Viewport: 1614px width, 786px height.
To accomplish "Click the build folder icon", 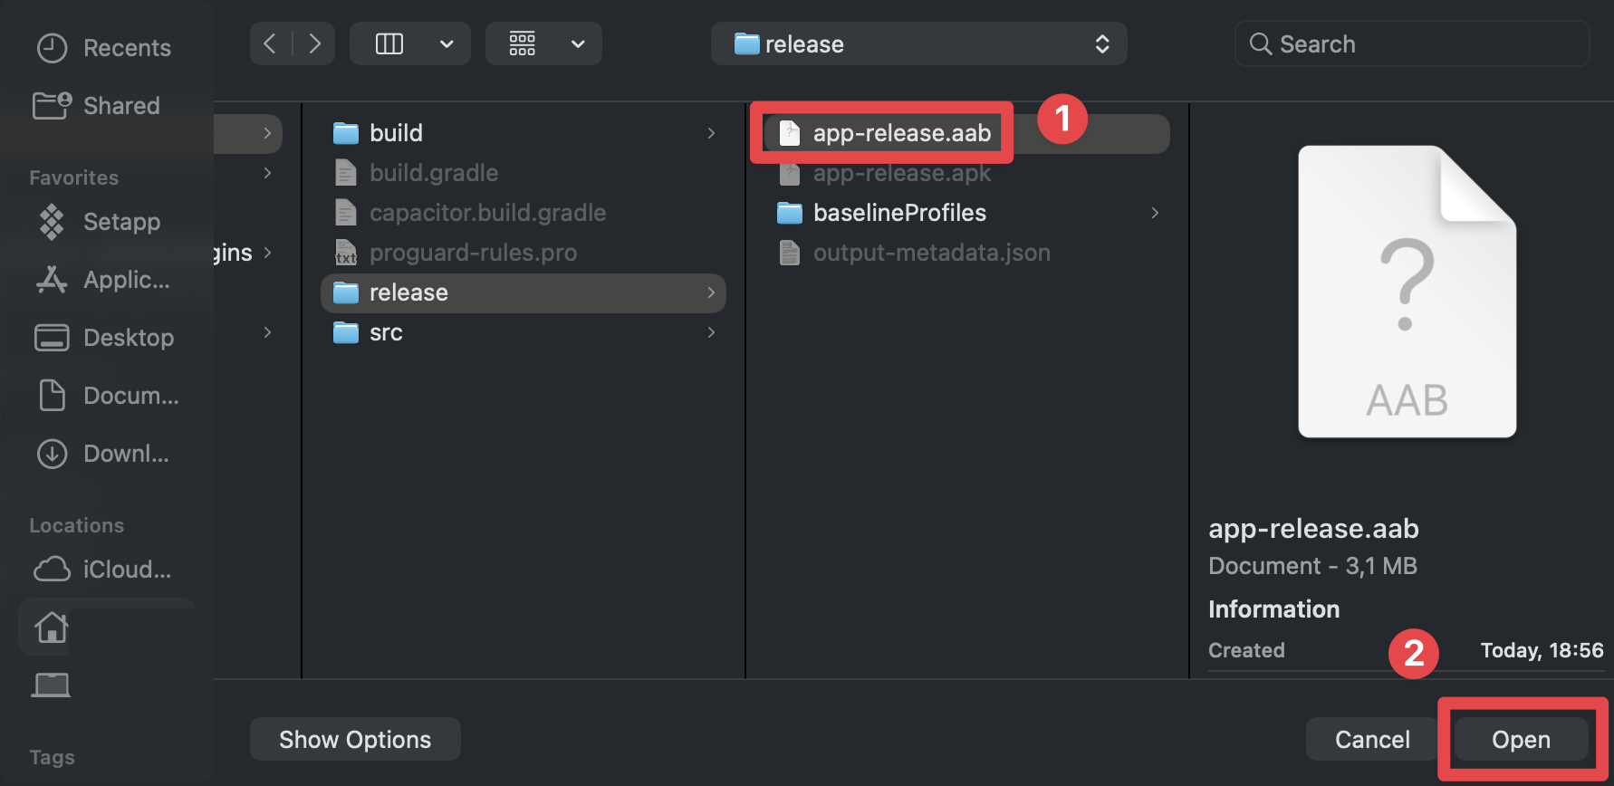I will pyautogui.click(x=346, y=134).
